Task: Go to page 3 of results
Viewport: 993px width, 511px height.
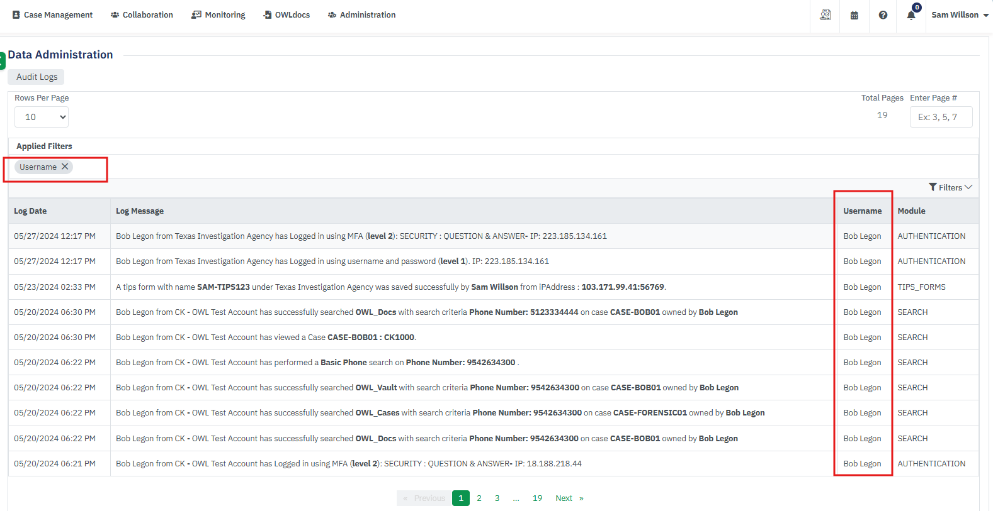Action: tap(497, 498)
